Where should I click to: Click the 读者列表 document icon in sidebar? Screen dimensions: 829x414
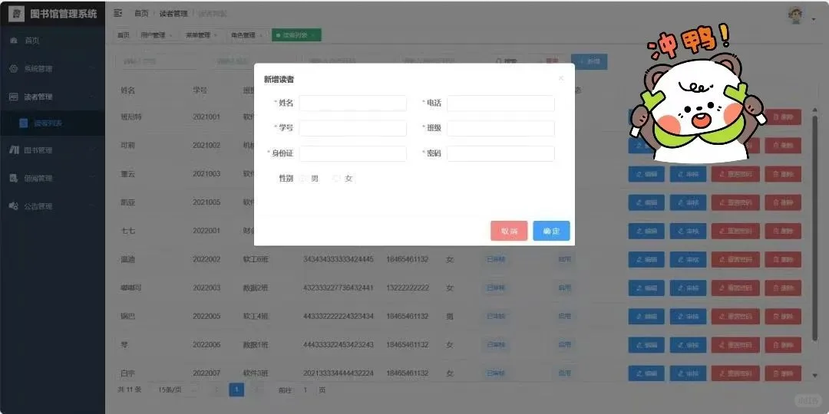[x=23, y=123]
